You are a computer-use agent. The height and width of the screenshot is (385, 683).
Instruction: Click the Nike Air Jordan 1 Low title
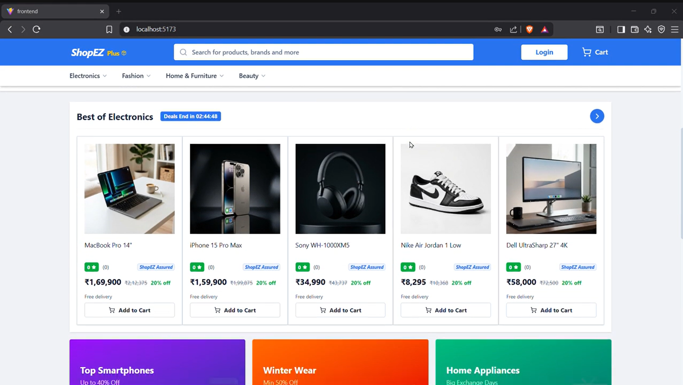(x=431, y=245)
